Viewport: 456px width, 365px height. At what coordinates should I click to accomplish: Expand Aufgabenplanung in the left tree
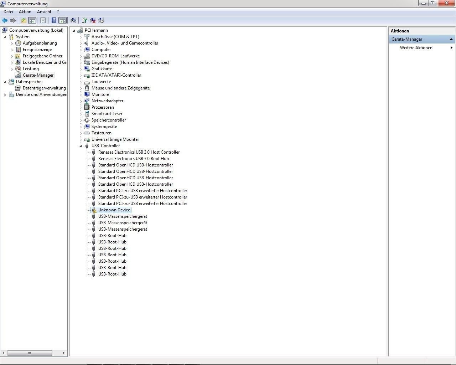(x=12, y=43)
